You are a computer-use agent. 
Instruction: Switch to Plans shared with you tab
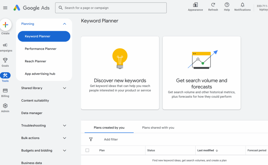point(158,128)
